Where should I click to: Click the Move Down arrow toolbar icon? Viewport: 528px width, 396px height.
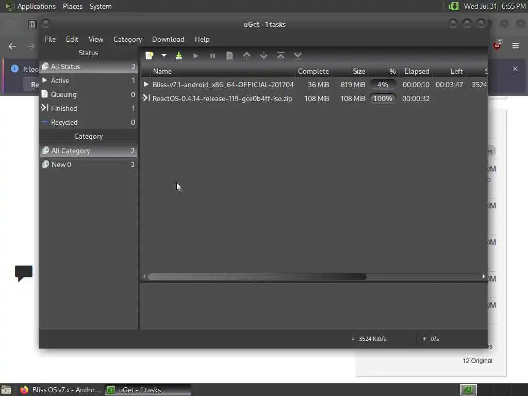point(263,56)
